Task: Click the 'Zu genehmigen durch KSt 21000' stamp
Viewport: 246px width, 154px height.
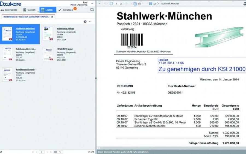Action: pos(202,65)
